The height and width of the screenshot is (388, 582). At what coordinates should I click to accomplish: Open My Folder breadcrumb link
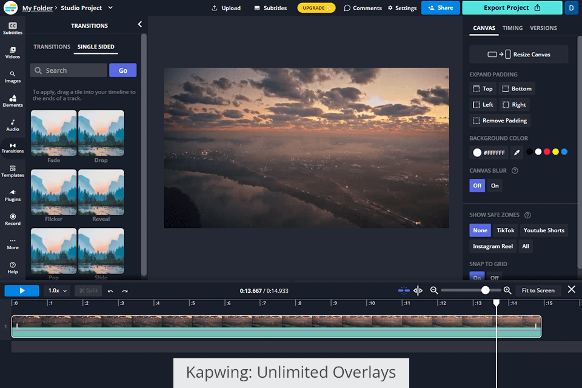coord(38,8)
